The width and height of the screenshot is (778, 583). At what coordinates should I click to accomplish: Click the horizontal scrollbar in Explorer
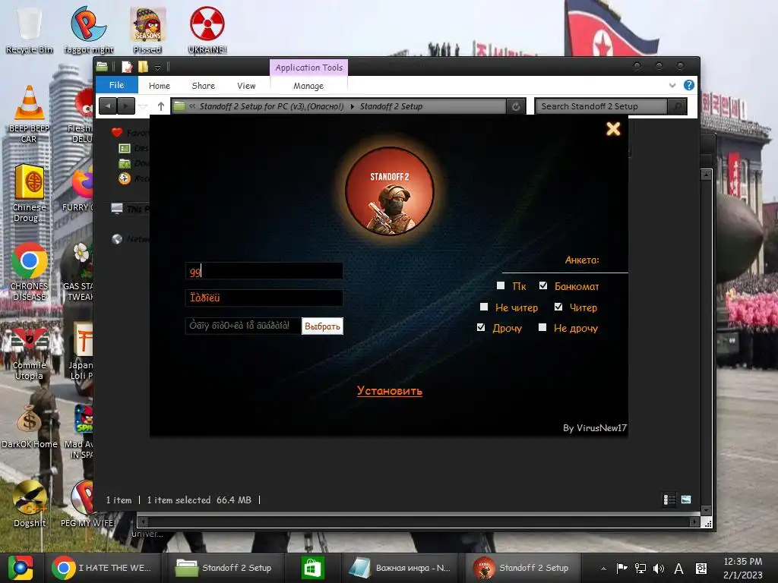[x=418, y=522]
